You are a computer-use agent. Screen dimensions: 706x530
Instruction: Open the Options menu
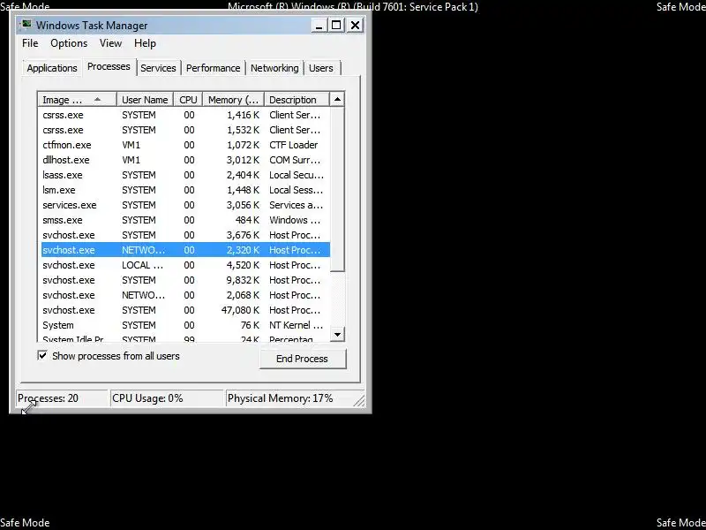(69, 43)
